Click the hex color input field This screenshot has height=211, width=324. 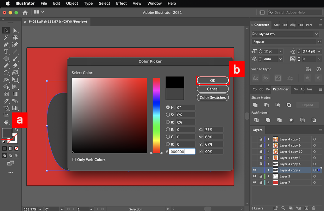[182, 152]
